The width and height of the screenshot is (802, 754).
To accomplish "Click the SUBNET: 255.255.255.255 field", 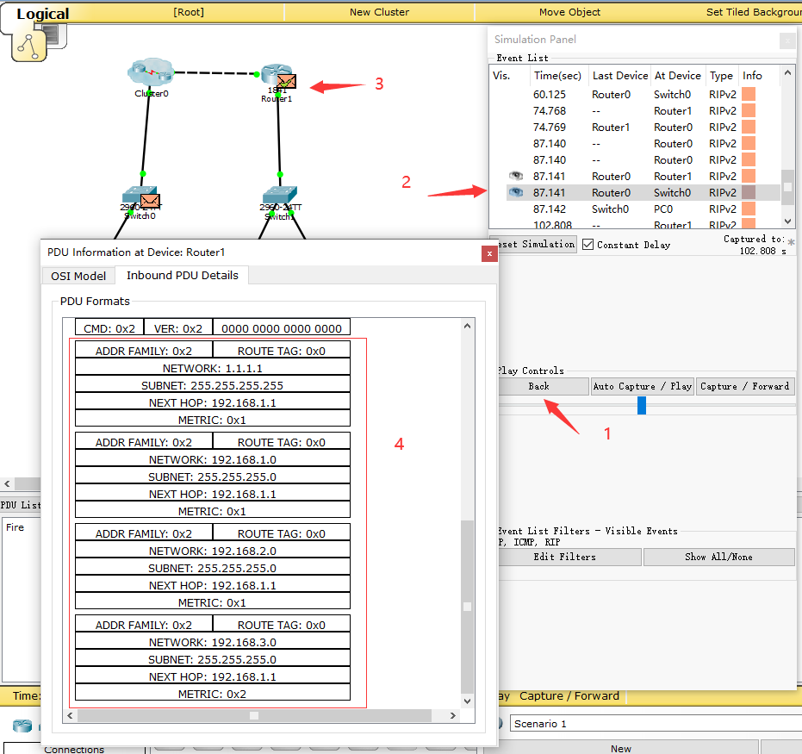I will click(x=212, y=385).
